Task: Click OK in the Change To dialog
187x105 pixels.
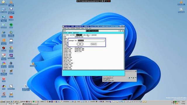Action: [x=80, y=44]
